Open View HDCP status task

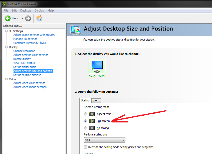[x=24, y=63]
